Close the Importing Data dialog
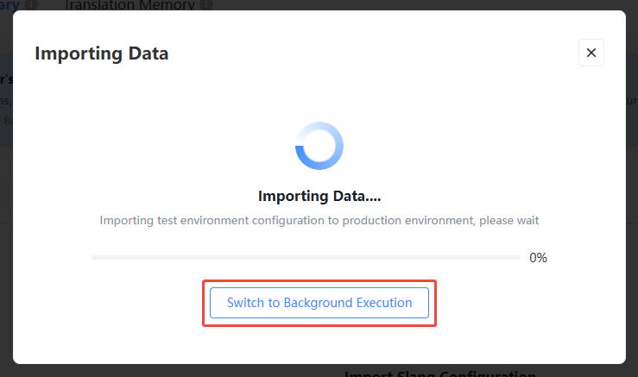638x377 pixels. tap(591, 53)
